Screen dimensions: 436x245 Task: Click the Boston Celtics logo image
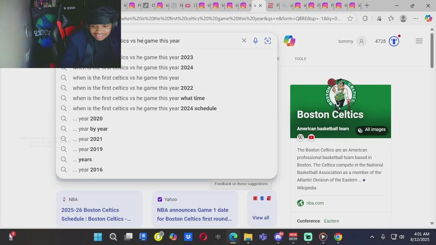[340, 95]
